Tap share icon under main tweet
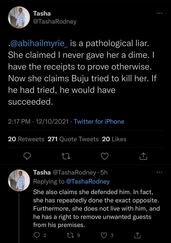 pyautogui.click(x=143, y=156)
